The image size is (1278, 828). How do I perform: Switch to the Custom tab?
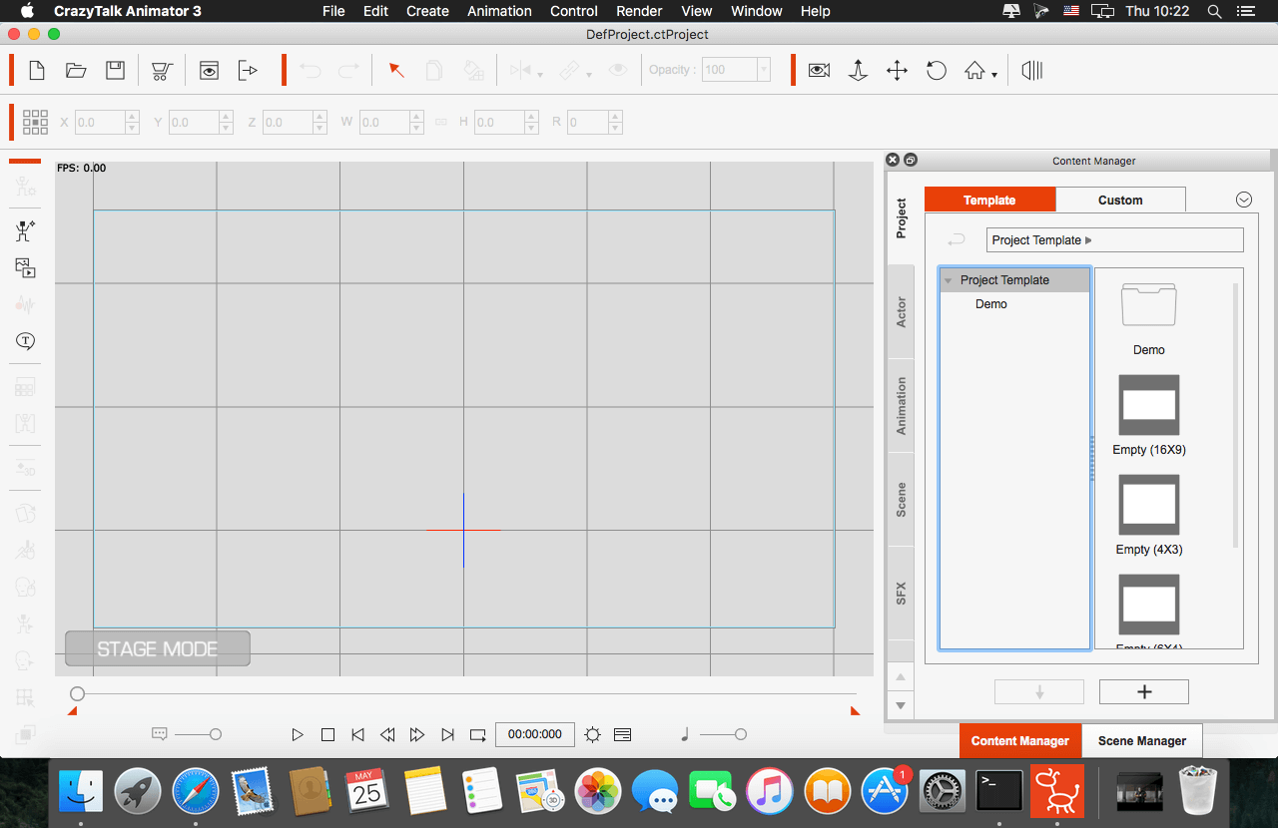pyautogui.click(x=1120, y=200)
